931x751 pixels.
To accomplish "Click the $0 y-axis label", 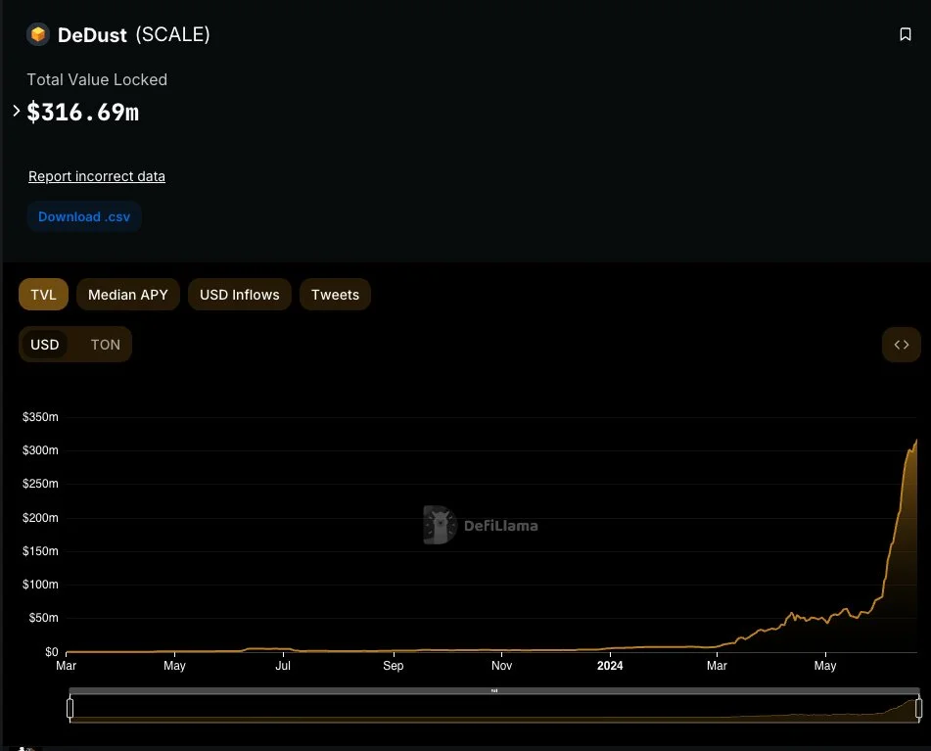I will coord(52,652).
